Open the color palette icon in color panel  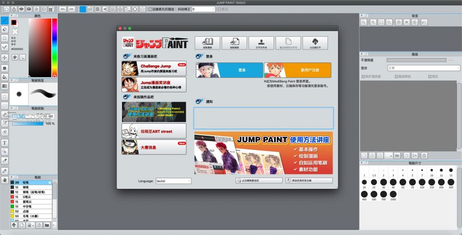pyautogui.click(x=15, y=57)
